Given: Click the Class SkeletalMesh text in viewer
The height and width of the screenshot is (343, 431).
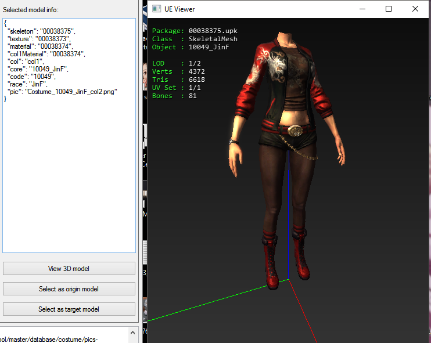Looking at the screenshot, I should [x=195, y=39].
